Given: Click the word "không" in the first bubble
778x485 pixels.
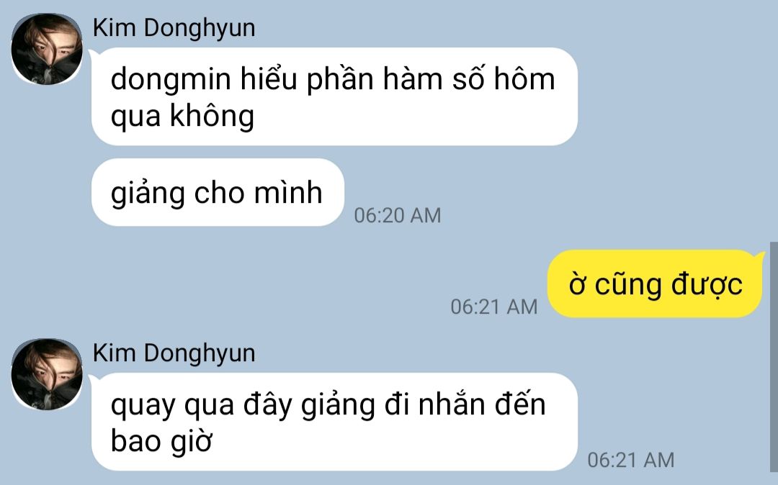Looking at the screenshot, I should click(x=213, y=117).
